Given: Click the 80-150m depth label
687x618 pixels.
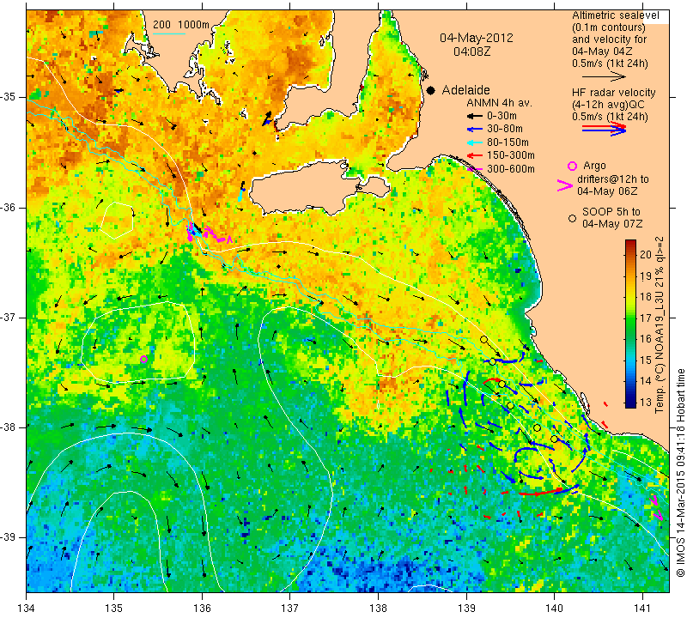Looking at the screenshot, I should tap(508, 142).
